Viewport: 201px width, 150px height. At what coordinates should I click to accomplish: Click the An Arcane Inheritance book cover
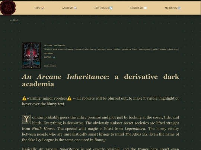tap(31, 55)
